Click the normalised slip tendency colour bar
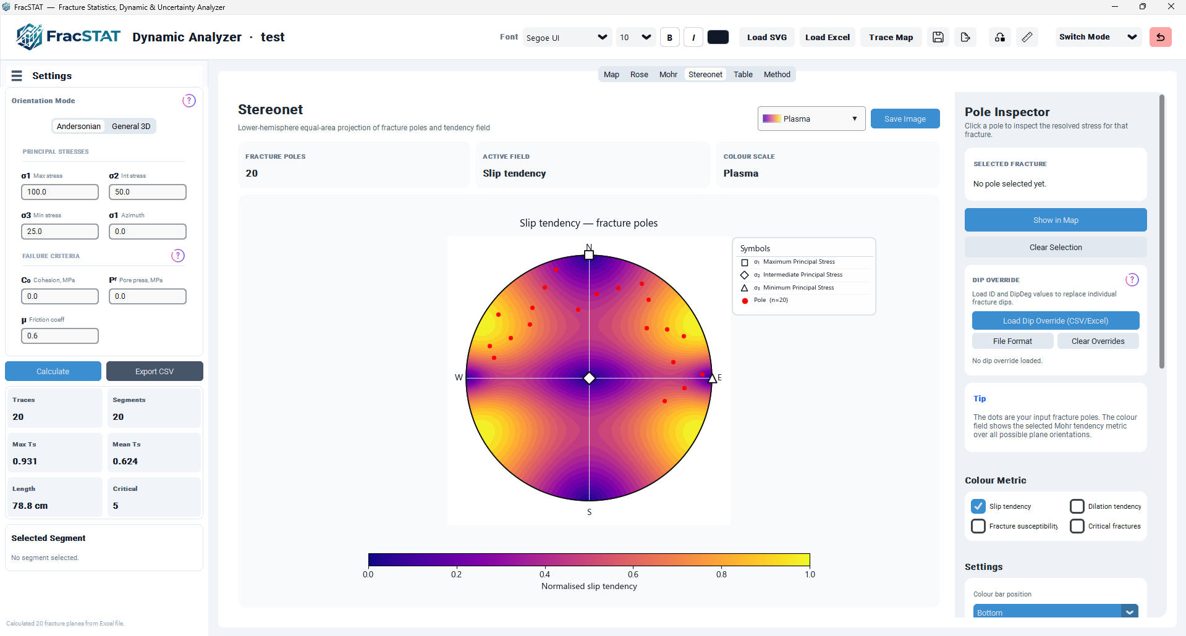The height and width of the screenshot is (636, 1186). point(589,559)
